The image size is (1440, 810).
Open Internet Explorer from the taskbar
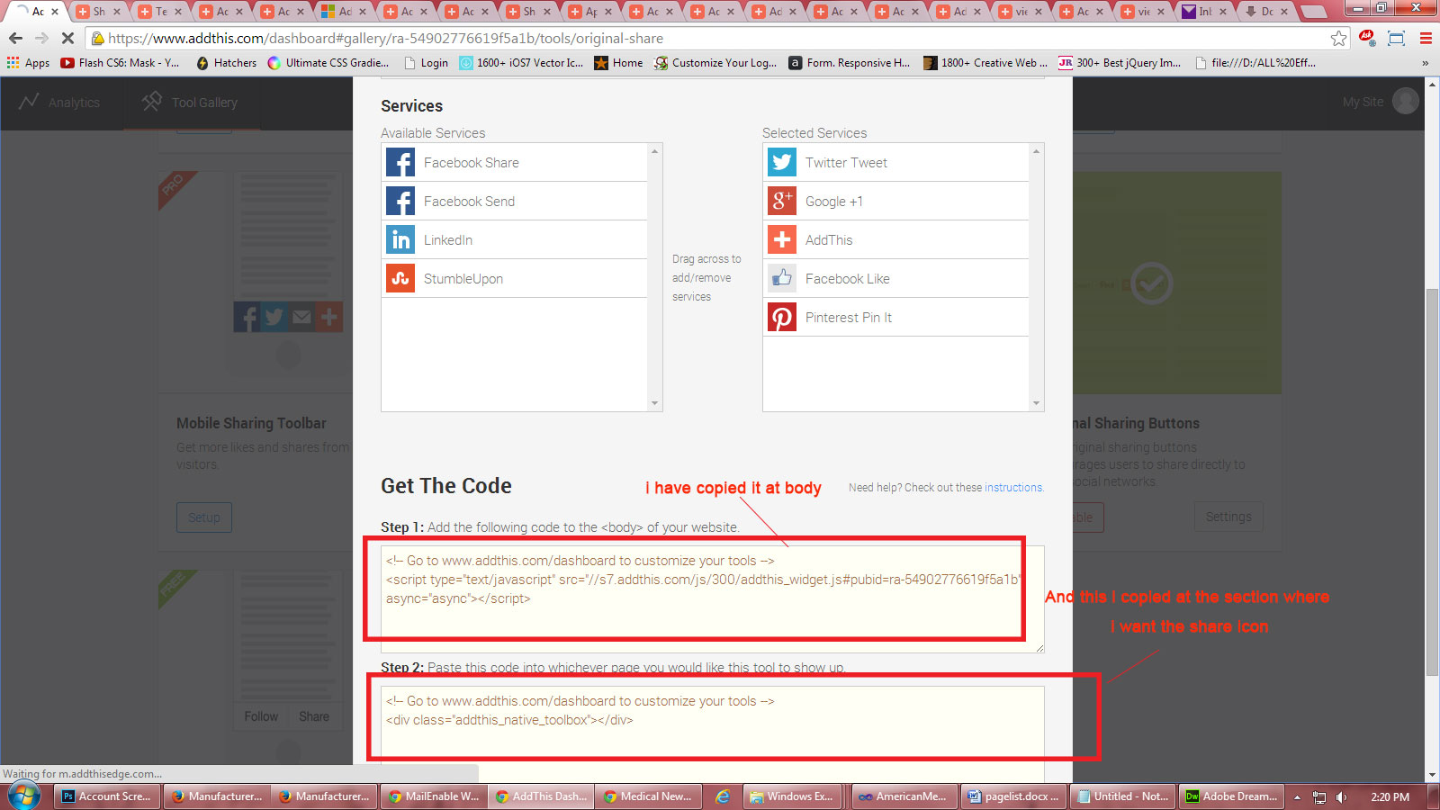click(723, 796)
